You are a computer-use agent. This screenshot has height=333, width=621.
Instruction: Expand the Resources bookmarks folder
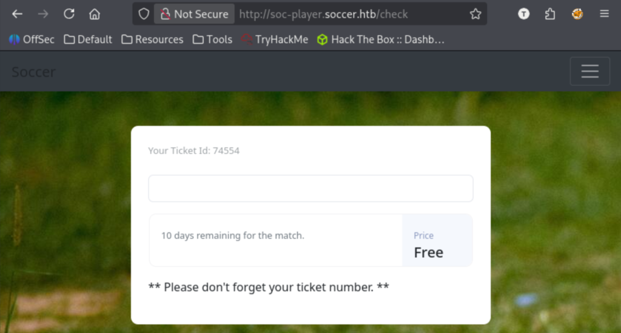point(152,39)
